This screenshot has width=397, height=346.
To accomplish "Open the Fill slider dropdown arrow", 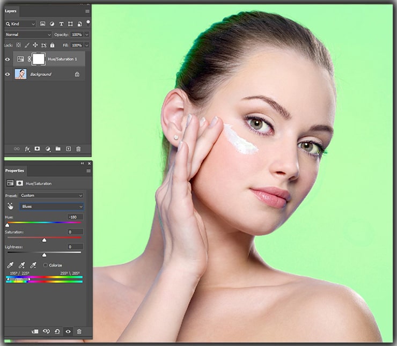I will (x=87, y=45).
